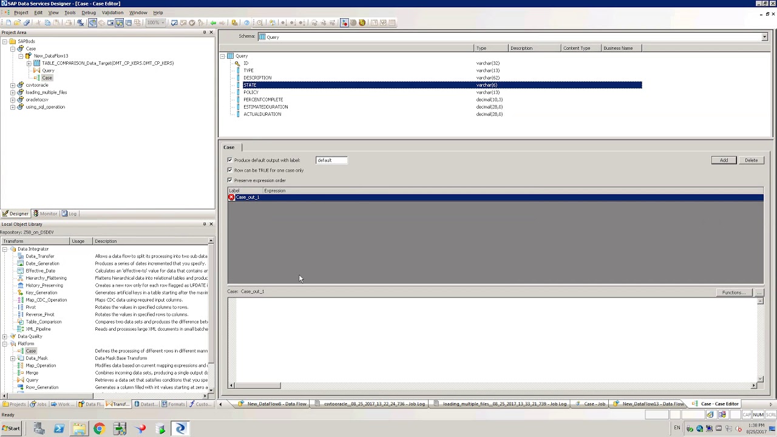Select the POLICY column in schema
This screenshot has height=437, width=777.
pyautogui.click(x=251, y=92)
